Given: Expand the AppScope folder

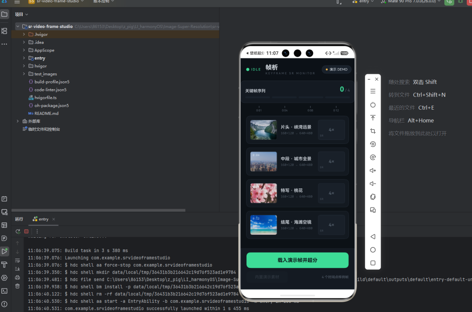Looking at the screenshot, I should coord(24,50).
